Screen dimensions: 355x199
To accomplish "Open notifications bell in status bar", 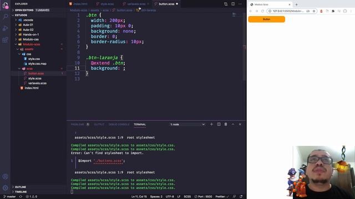I will [241, 197].
